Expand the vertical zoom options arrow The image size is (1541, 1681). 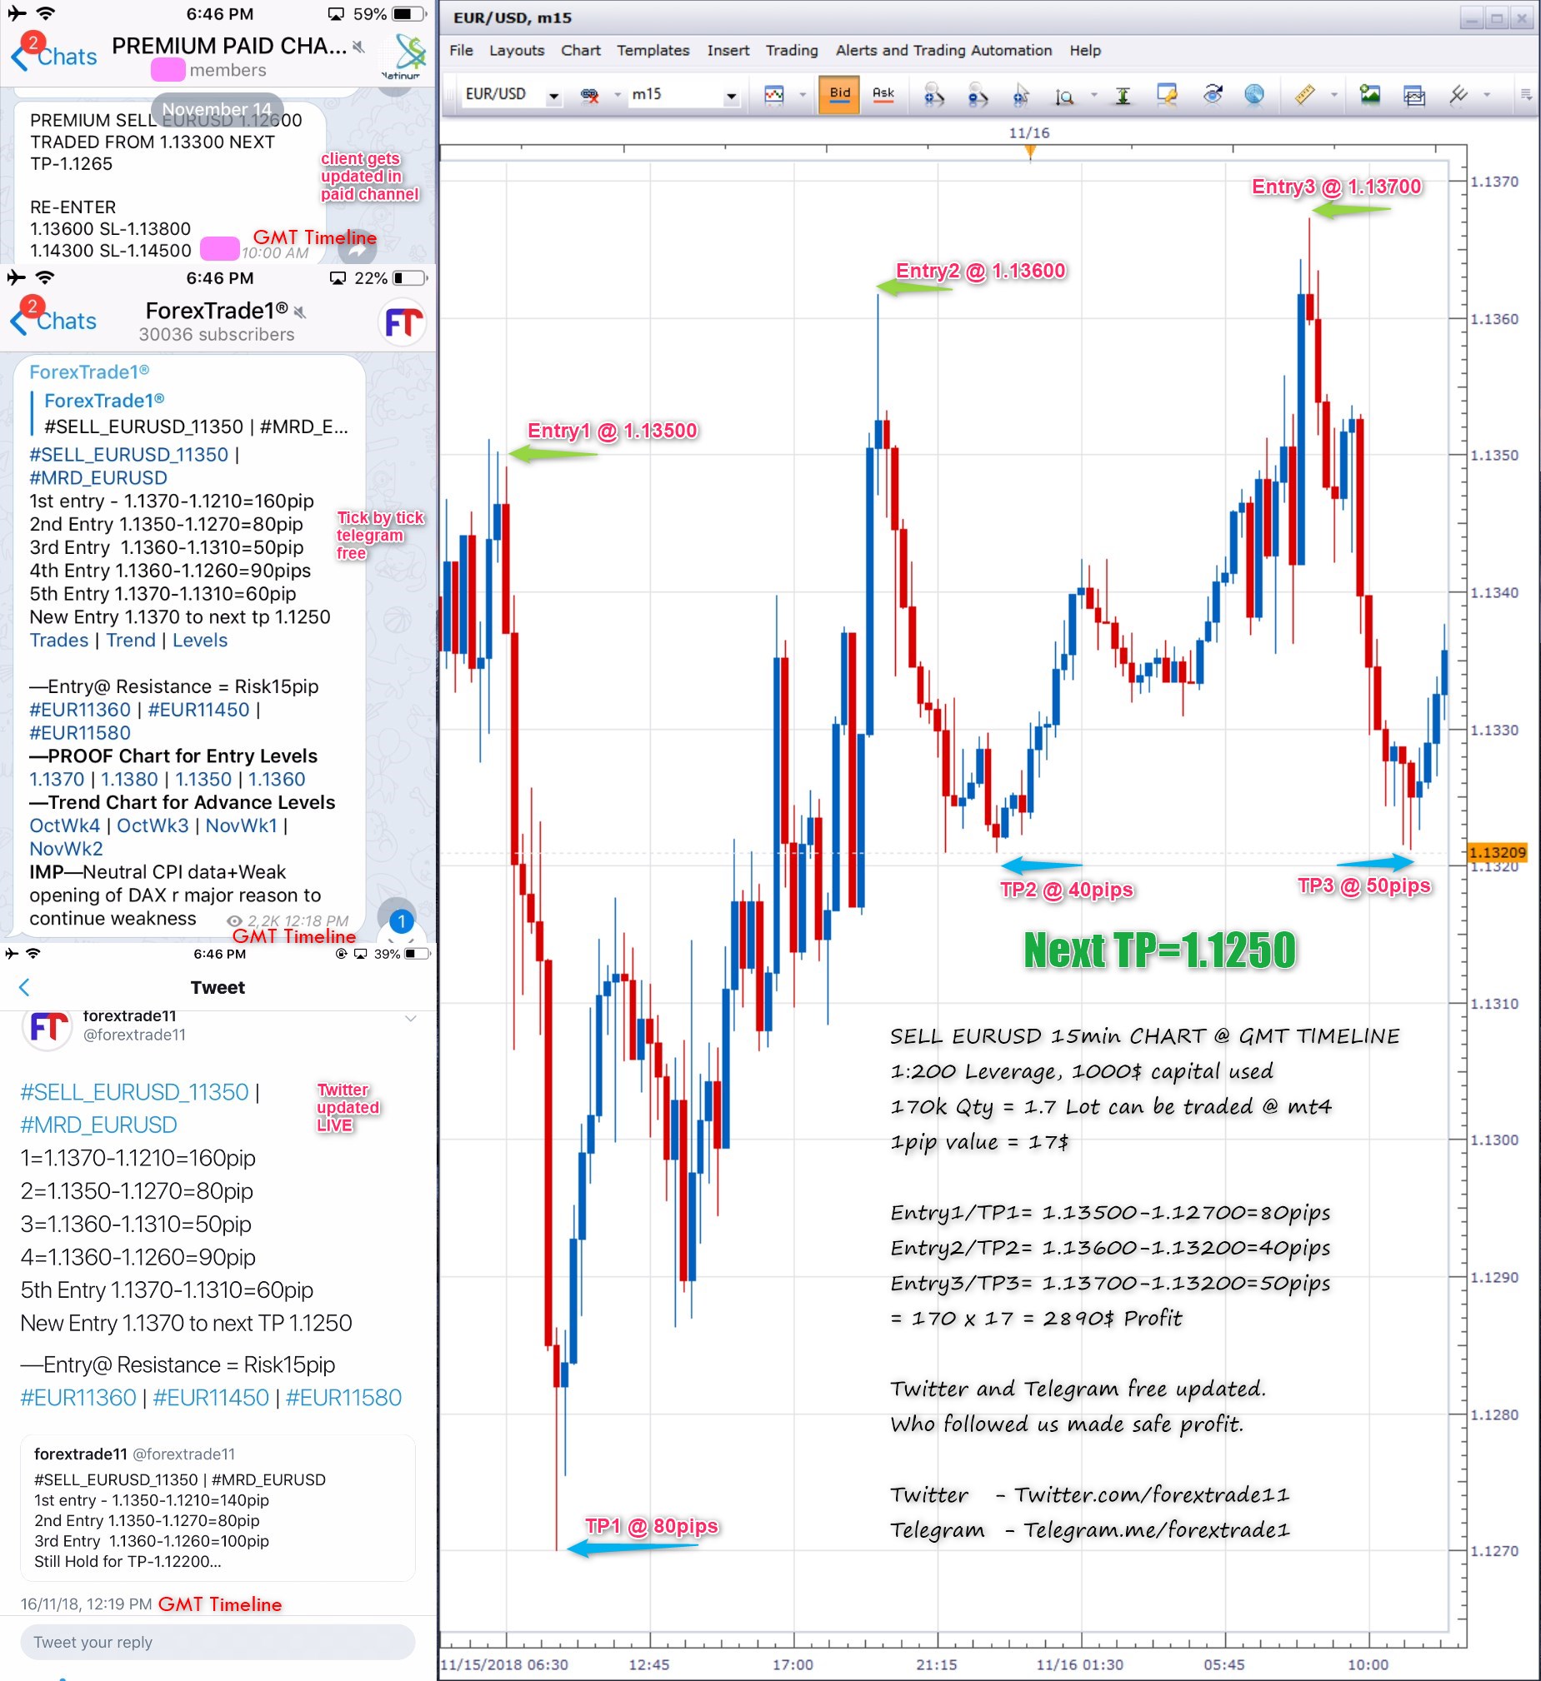click(x=1093, y=95)
